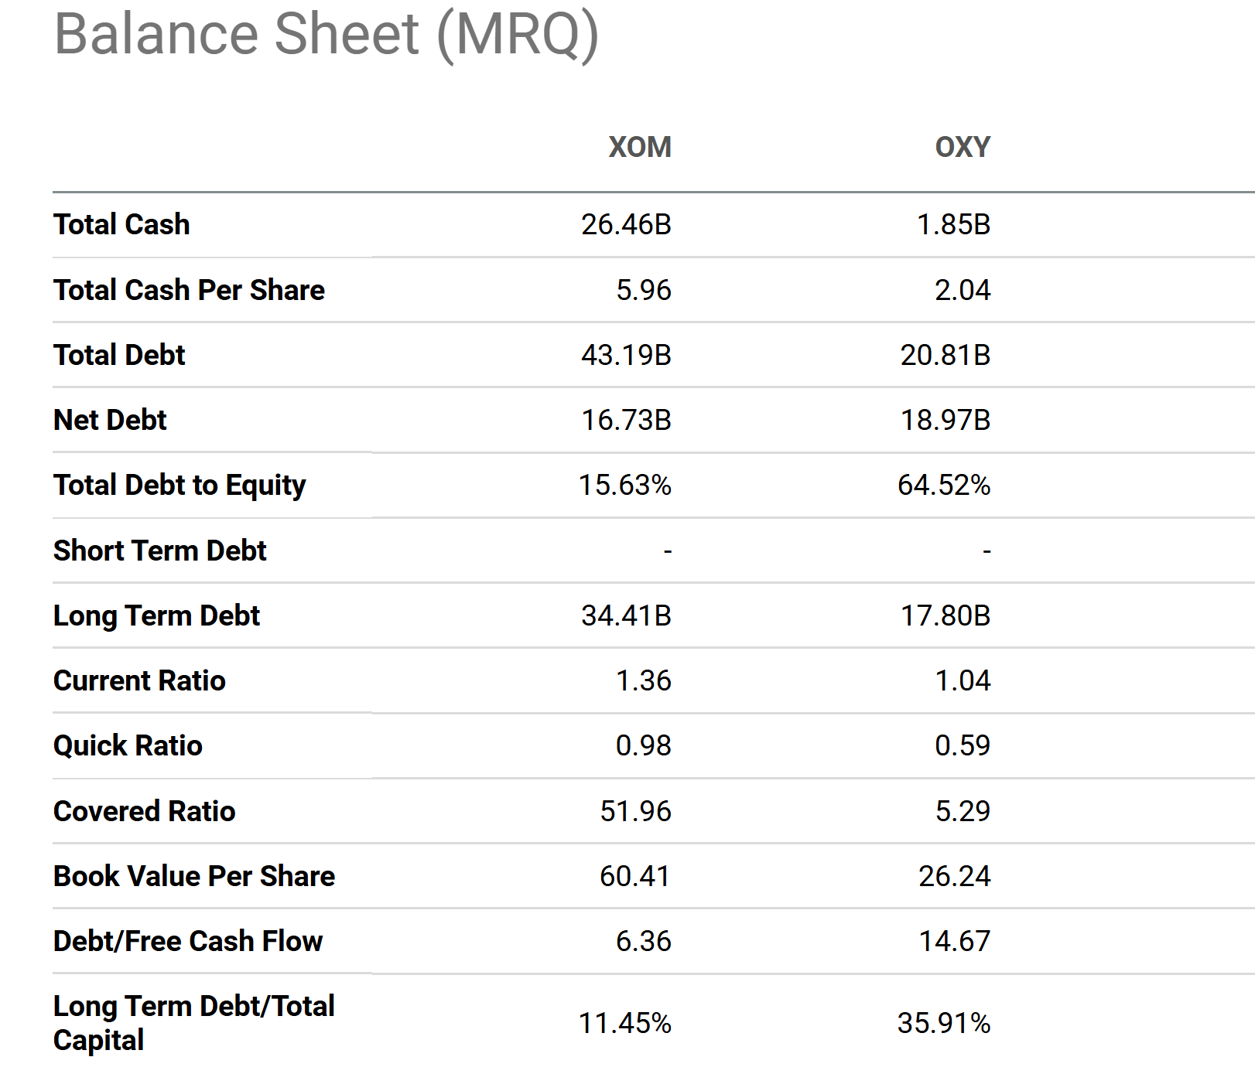Select OXY's 64.52% debt to equity value
Viewport: 1255px width, 1074px height.
point(943,486)
